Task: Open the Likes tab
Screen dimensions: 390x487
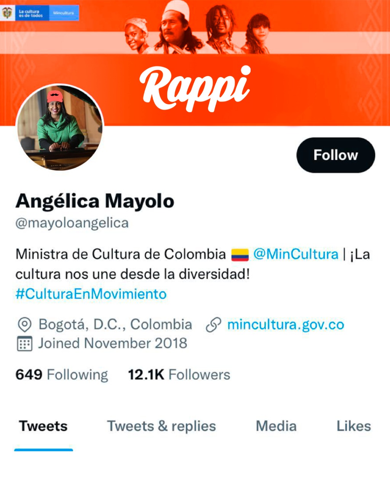Action: 354,427
